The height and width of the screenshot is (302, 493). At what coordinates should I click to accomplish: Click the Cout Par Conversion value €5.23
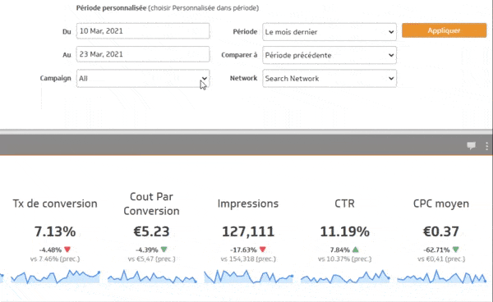click(151, 231)
